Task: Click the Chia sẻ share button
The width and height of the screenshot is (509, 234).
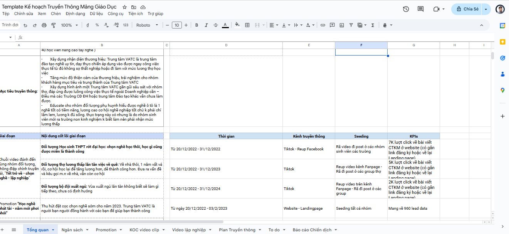Action: click(x=467, y=9)
